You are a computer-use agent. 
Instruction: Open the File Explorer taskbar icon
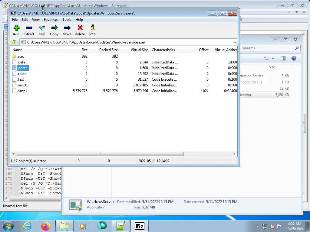64,226
